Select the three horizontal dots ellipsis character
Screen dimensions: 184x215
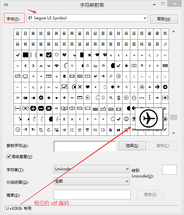[x=142, y=98]
